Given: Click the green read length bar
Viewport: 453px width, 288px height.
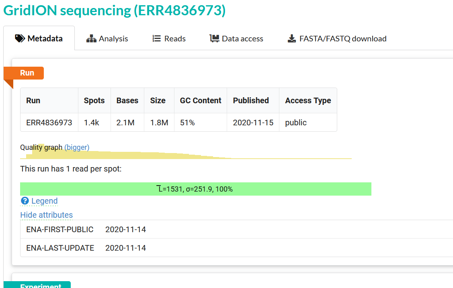Looking at the screenshot, I should [196, 189].
